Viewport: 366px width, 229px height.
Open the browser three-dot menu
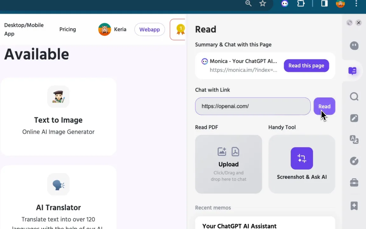coord(356,3)
